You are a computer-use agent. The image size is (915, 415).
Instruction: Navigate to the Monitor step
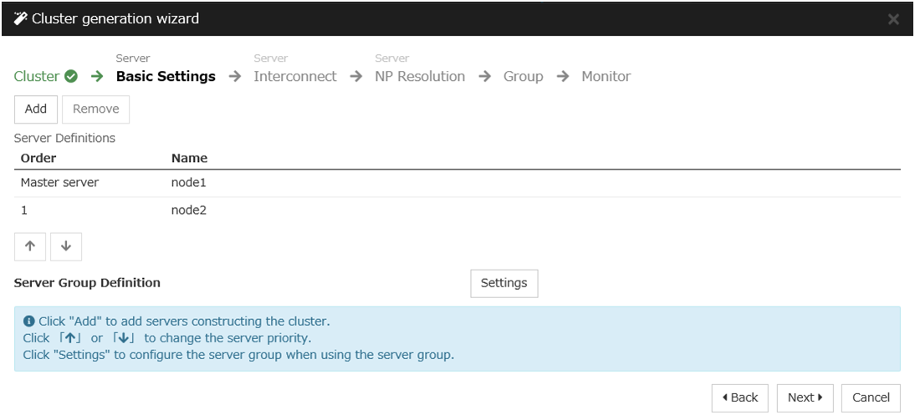coord(606,77)
